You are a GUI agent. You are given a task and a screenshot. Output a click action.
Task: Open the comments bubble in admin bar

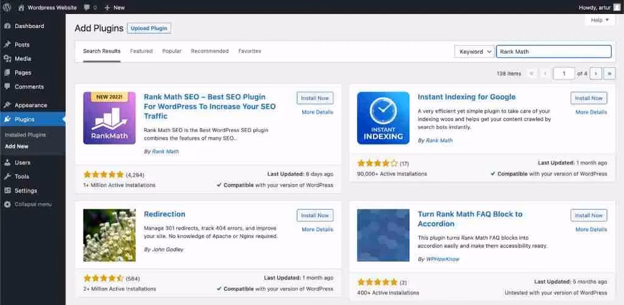[x=90, y=7]
